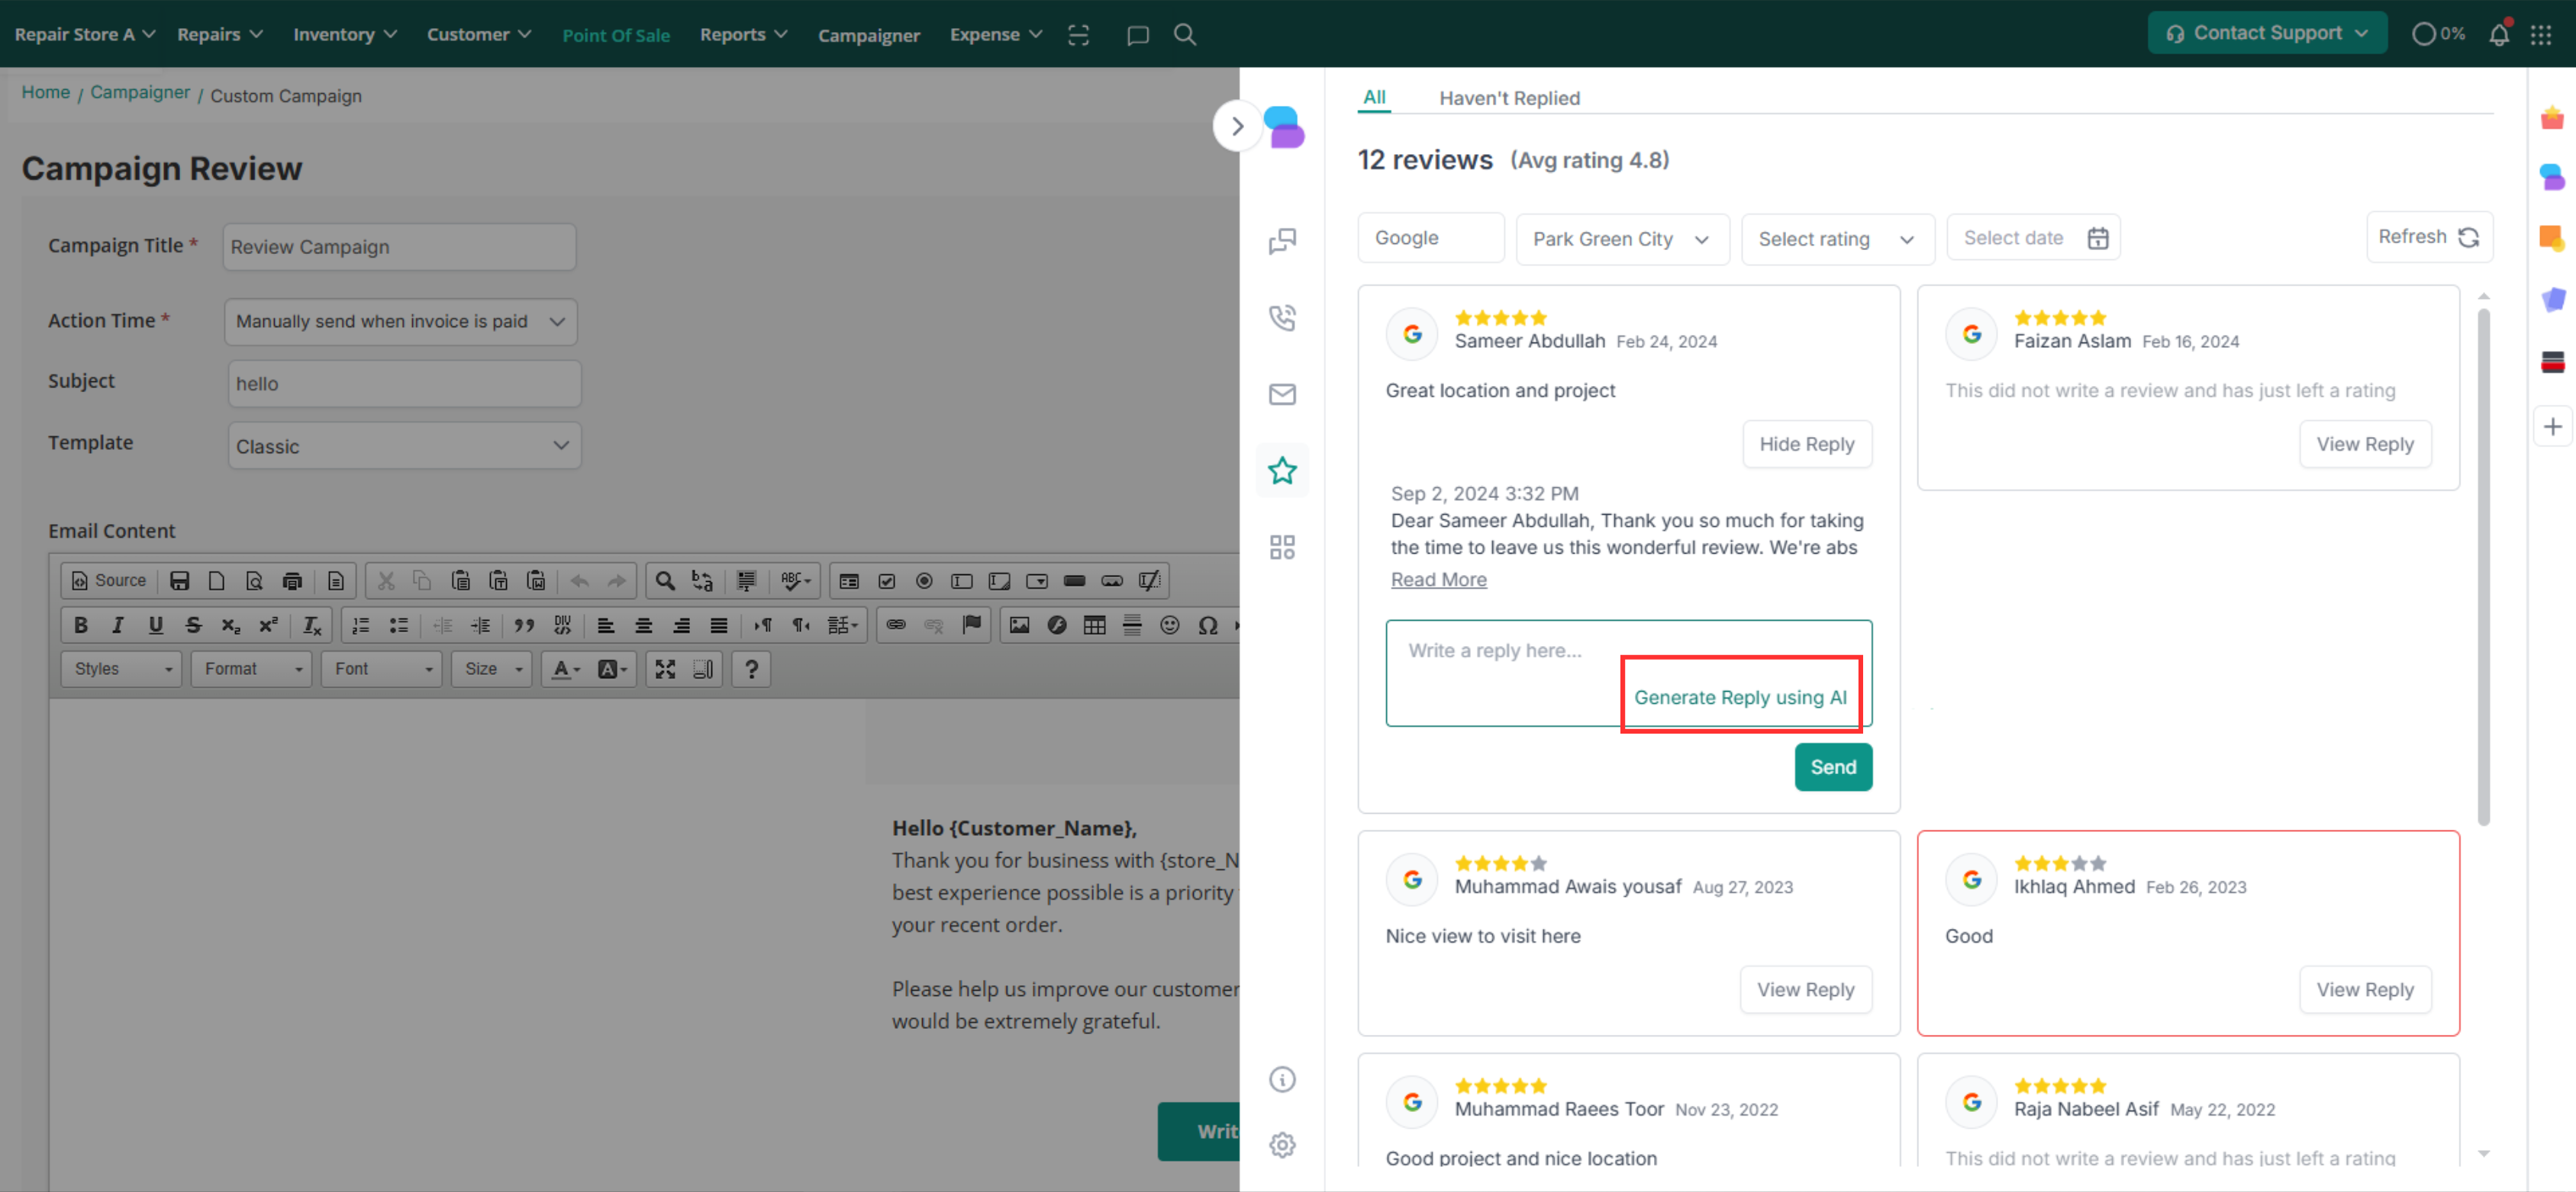2576x1192 pixels.
Task: Open the Reports menu
Action: [743, 34]
